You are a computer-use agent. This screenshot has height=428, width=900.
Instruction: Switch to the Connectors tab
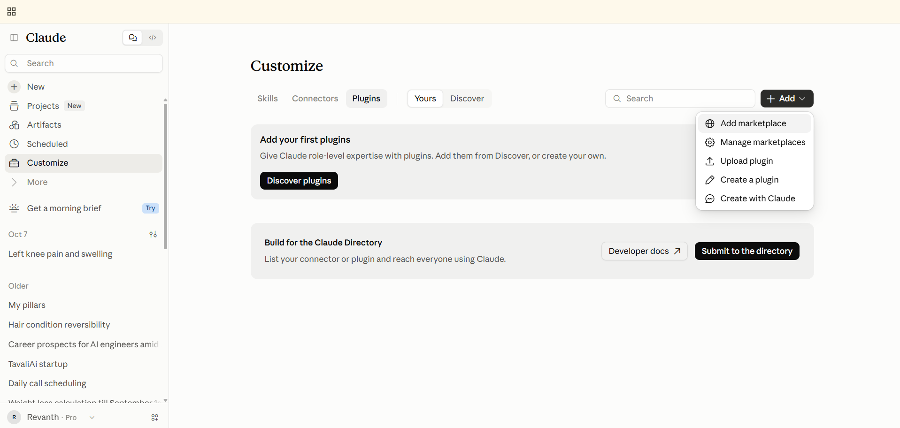[315, 99]
